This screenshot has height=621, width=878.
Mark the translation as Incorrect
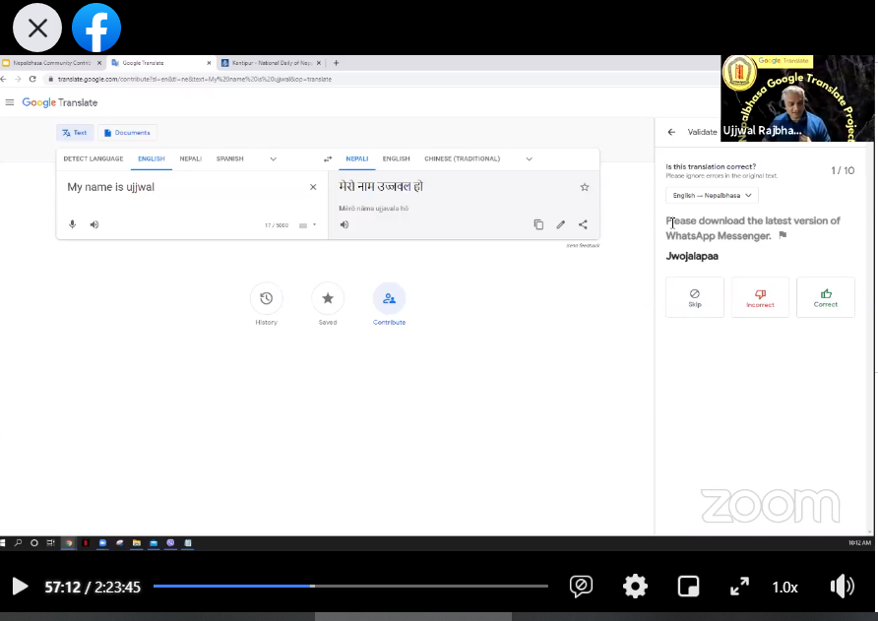[x=760, y=297]
